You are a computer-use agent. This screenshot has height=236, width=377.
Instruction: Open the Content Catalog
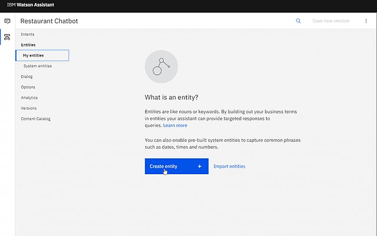tap(35, 119)
